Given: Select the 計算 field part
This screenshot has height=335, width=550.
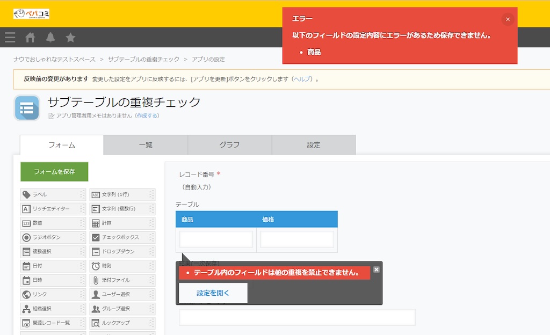Looking at the screenshot, I should [122, 223].
